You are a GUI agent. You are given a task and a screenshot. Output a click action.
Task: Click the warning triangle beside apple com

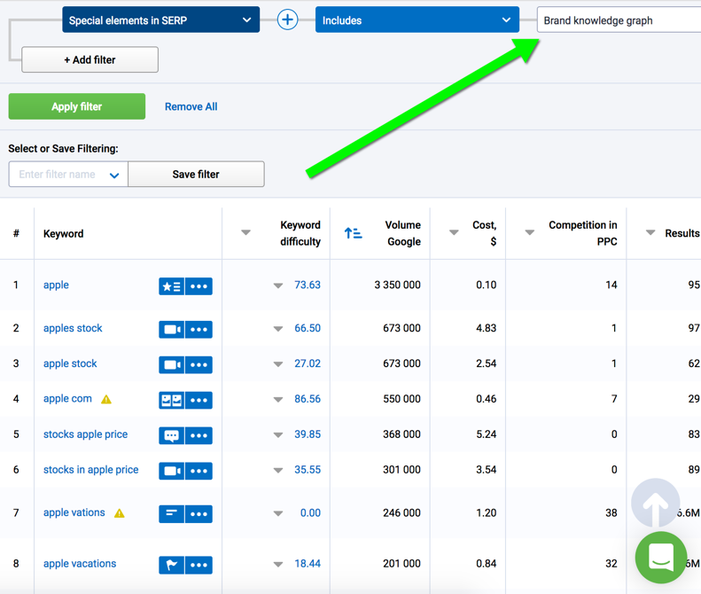(x=106, y=399)
